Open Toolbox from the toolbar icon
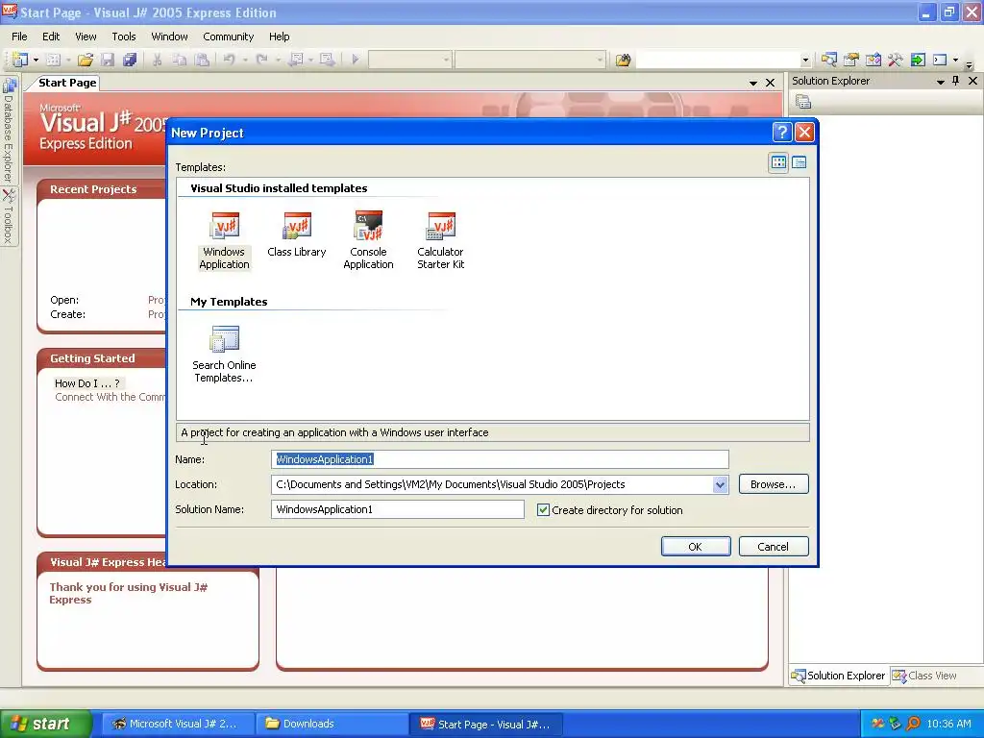984x738 pixels. click(x=896, y=60)
